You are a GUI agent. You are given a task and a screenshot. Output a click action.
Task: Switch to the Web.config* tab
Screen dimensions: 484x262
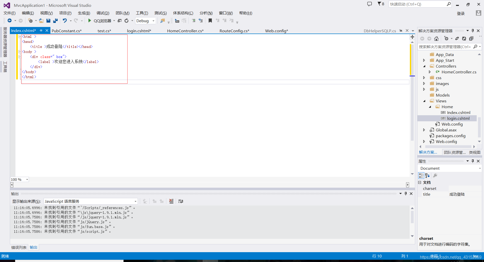coord(277,31)
